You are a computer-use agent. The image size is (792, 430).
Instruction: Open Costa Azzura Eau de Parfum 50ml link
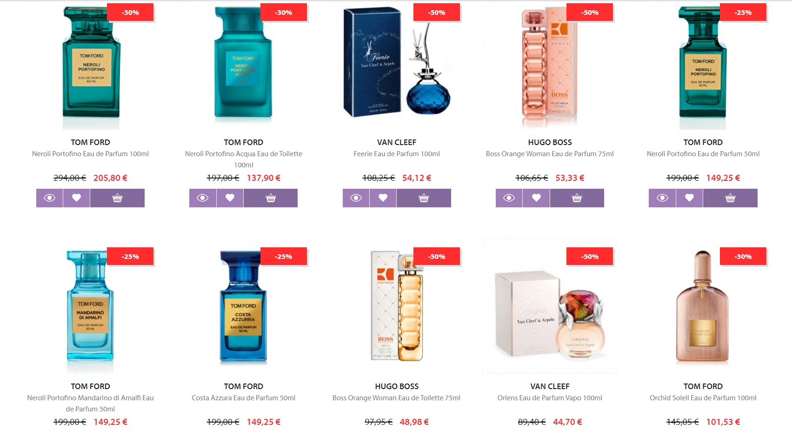click(x=244, y=398)
